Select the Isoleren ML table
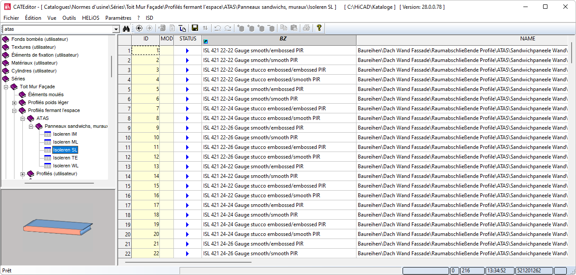The image size is (576, 275). 65,142
